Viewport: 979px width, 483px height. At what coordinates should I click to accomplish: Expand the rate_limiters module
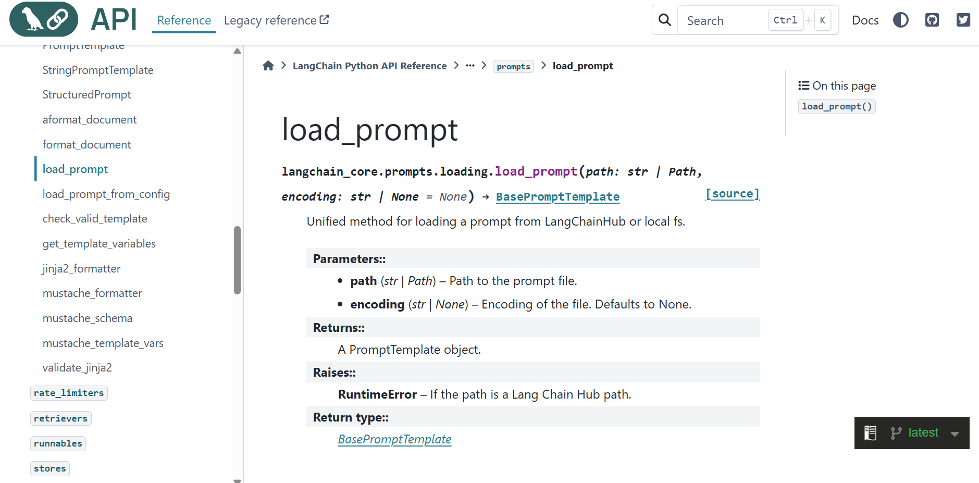tap(69, 393)
